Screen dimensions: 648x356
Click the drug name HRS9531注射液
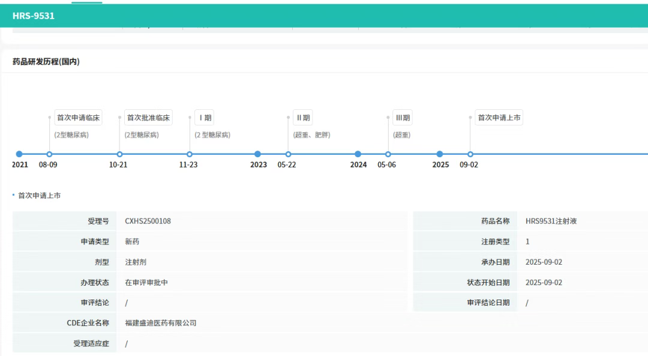(x=551, y=221)
